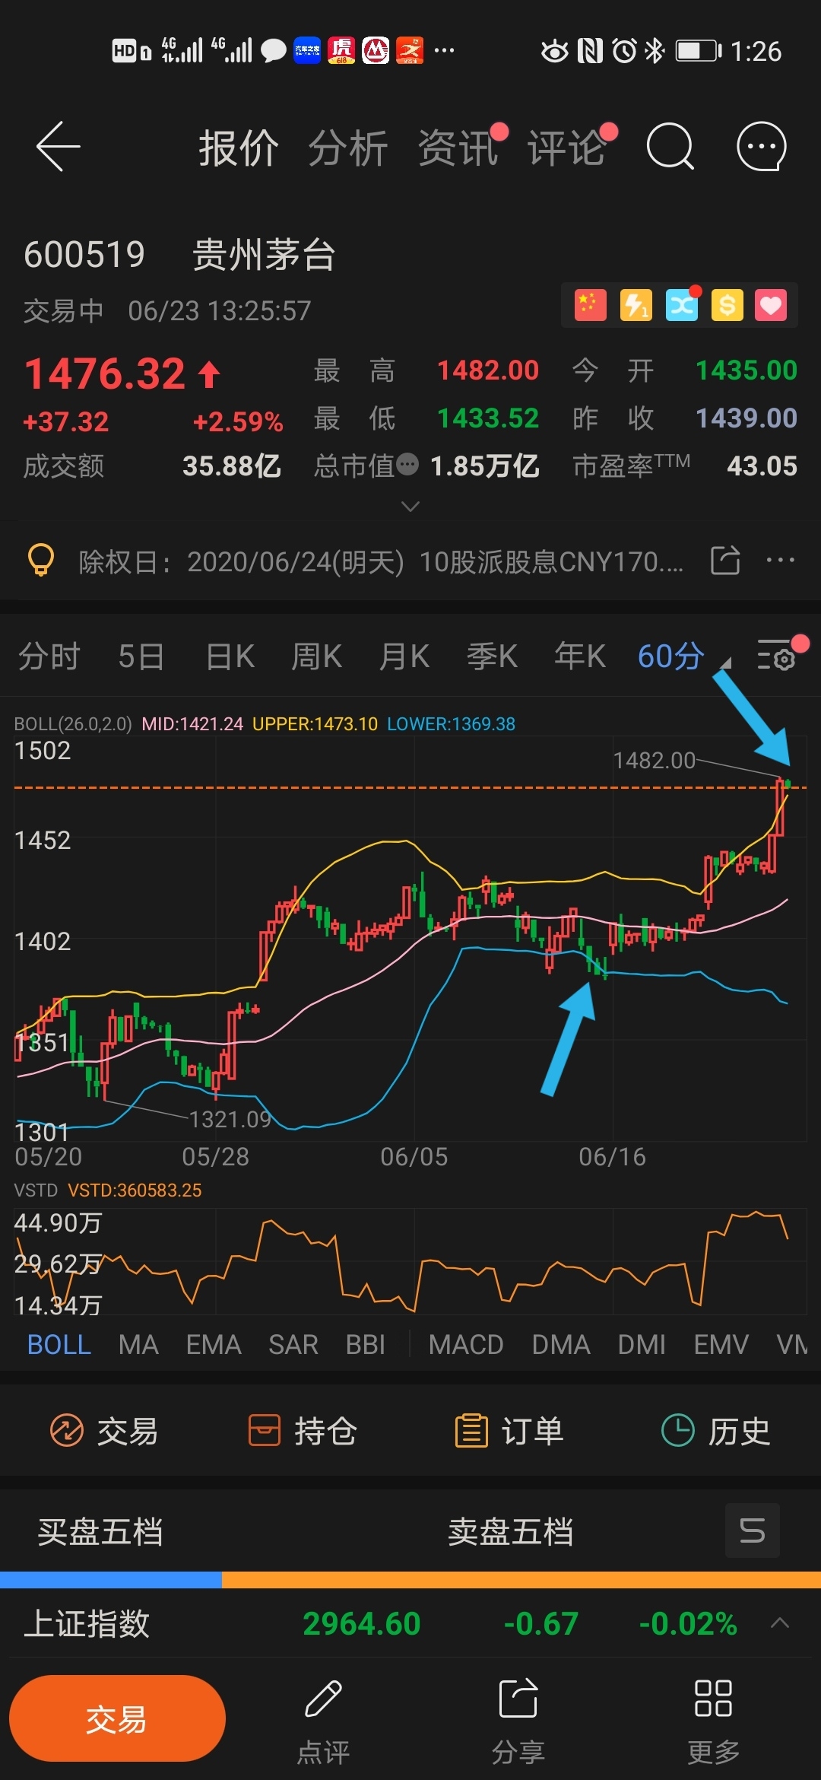The image size is (821, 1780).
Task: Switch order book to S view
Action: pyautogui.click(x=753, y=1530)
